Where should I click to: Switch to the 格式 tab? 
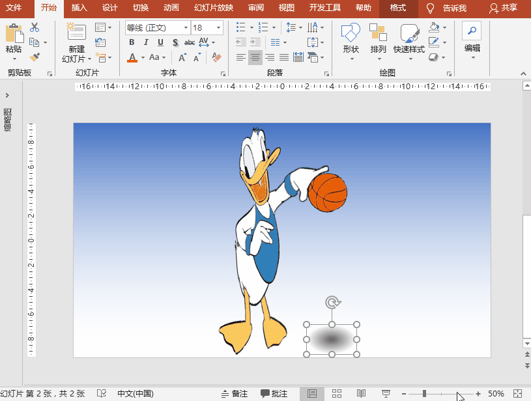(x=398, y=7)
